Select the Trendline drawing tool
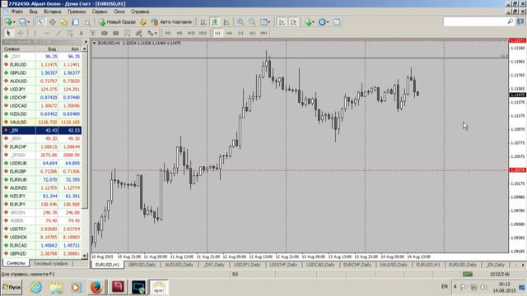Screen dimensions: 527x296 (x=58, y=33)
